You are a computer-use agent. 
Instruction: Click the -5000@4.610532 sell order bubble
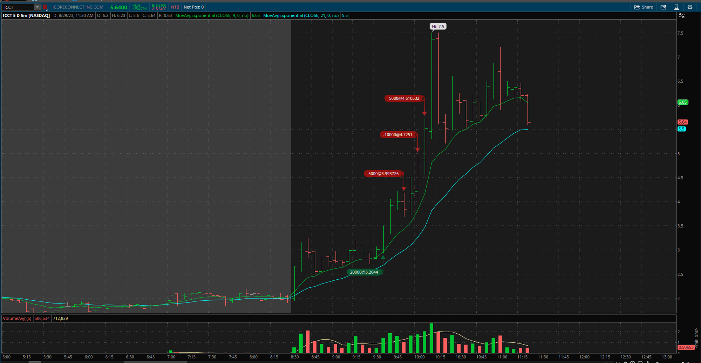[x=404, y=98]
